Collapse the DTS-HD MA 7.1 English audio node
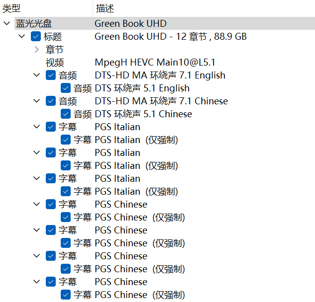The height and width of the screenshot is (302, 315). point(36,75)
